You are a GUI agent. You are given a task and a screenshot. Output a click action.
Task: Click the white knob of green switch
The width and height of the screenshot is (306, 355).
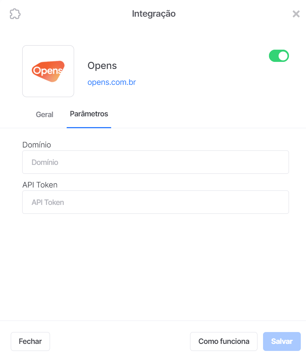click(283, 56)
